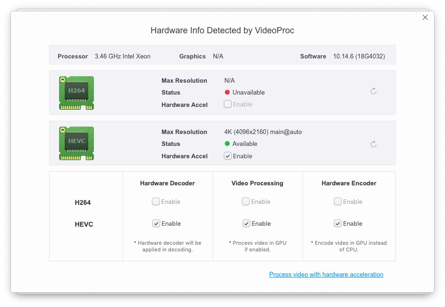Viewport: 445px width, 307px height.
Task: Click the HEVC Max Resolution value text
Action: click(263, 132)
